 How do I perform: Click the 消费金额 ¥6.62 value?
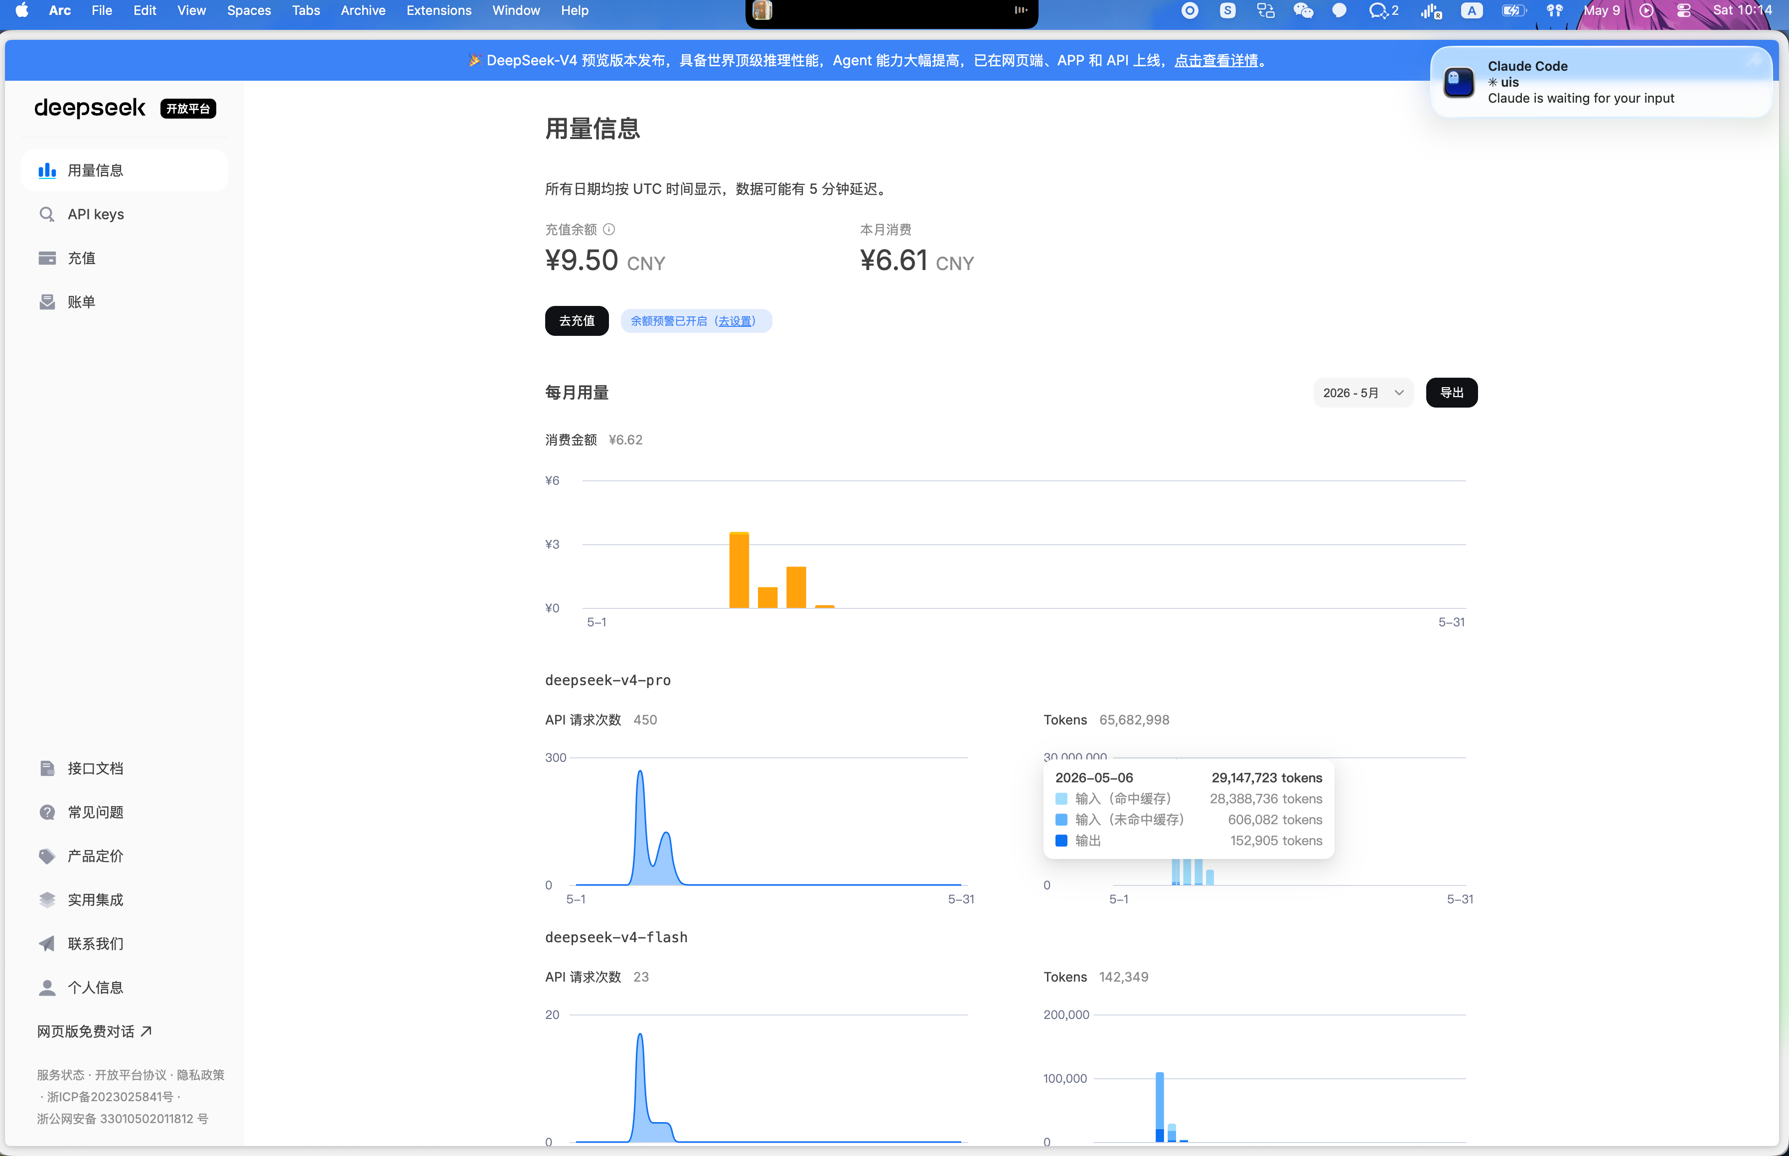point(625,440)
